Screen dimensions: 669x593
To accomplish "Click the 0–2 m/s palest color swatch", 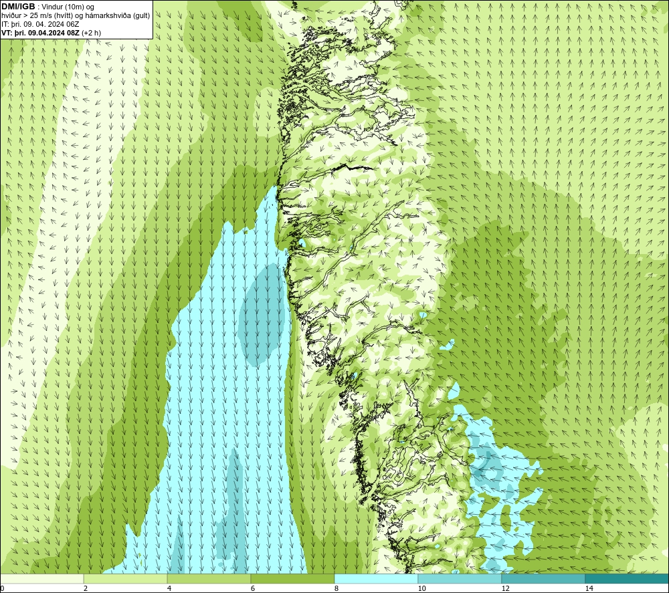I will 41,578.
